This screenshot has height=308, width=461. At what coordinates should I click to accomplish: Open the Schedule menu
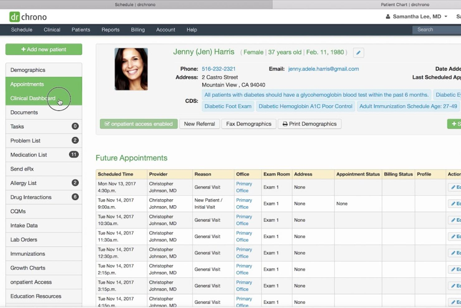tap(22, 30)
